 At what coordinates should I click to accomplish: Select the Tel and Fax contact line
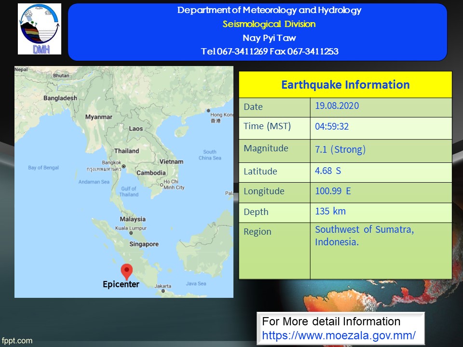[x=270, y=52]
